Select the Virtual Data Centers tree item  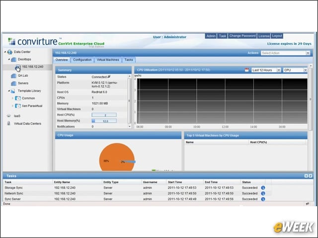click(27, 123)
